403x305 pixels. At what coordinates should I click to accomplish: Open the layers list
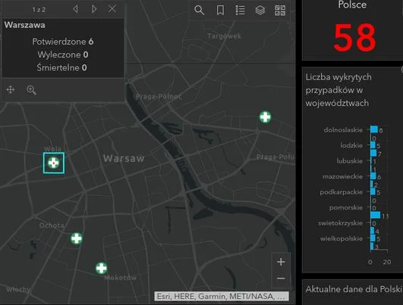click(260, 11)
